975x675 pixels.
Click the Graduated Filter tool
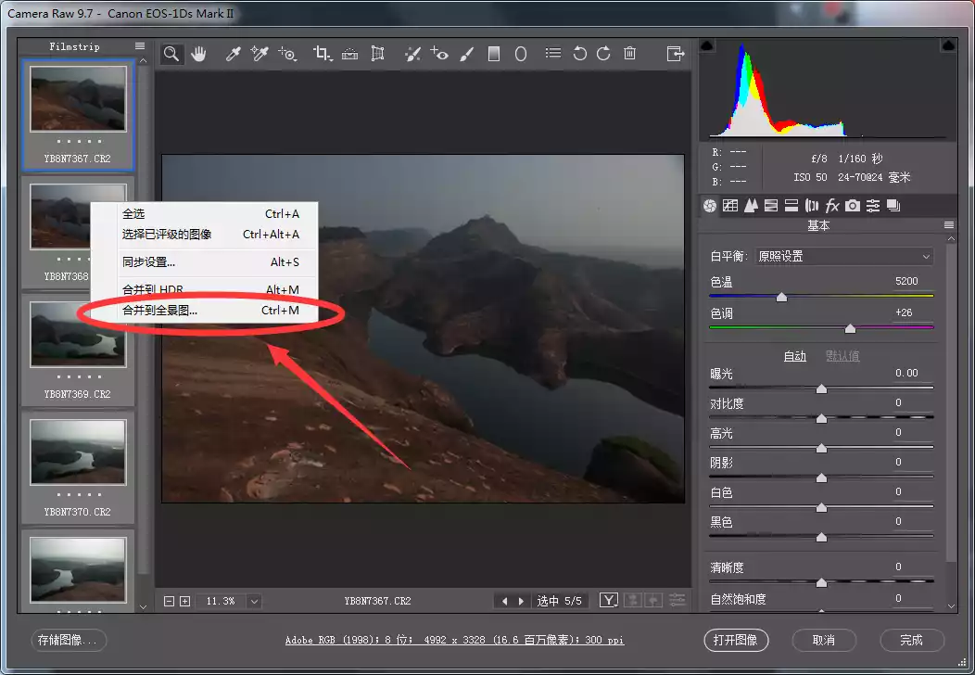point(494,54)
